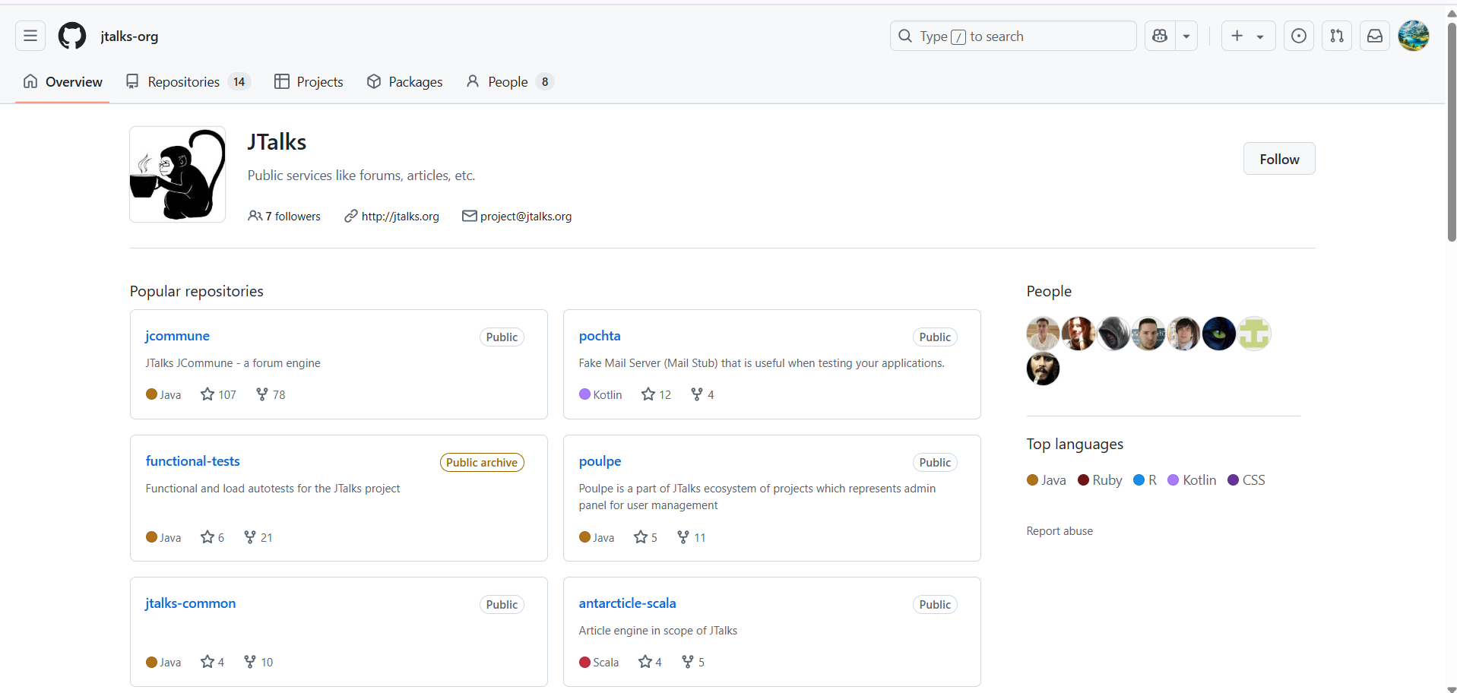The width and height of the screenshot is (1457, 693).
Task: Open the People sidebar heading link
Action: (1049, 291)
